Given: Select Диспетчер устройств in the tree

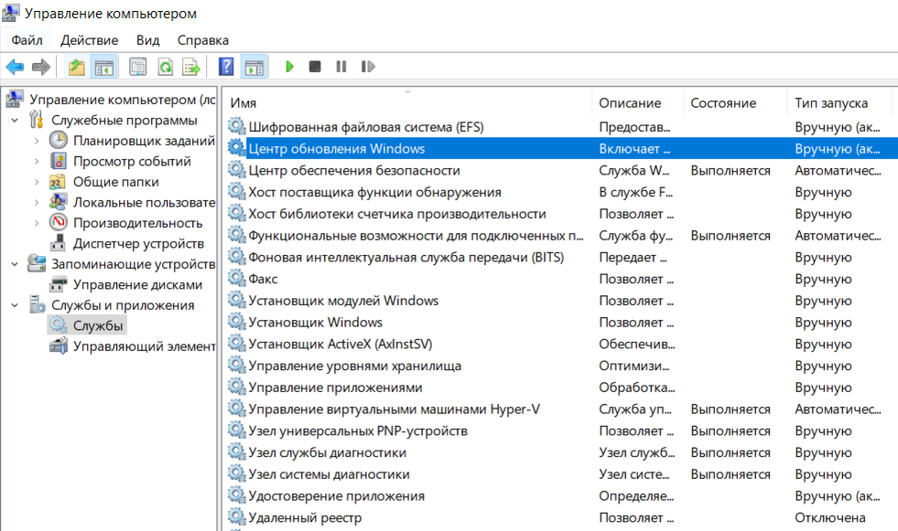Looking at the screenshot, I should click(x=138, y=243).
